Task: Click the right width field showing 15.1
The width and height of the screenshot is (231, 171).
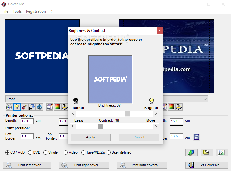Action: (x=176, y=121)
